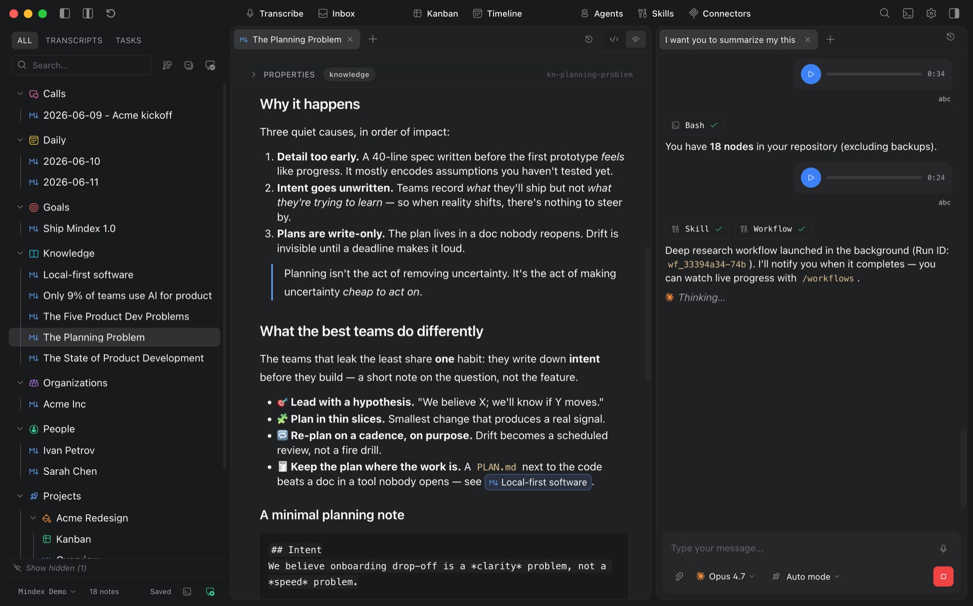Open the Timeline view

click(497, 14)
